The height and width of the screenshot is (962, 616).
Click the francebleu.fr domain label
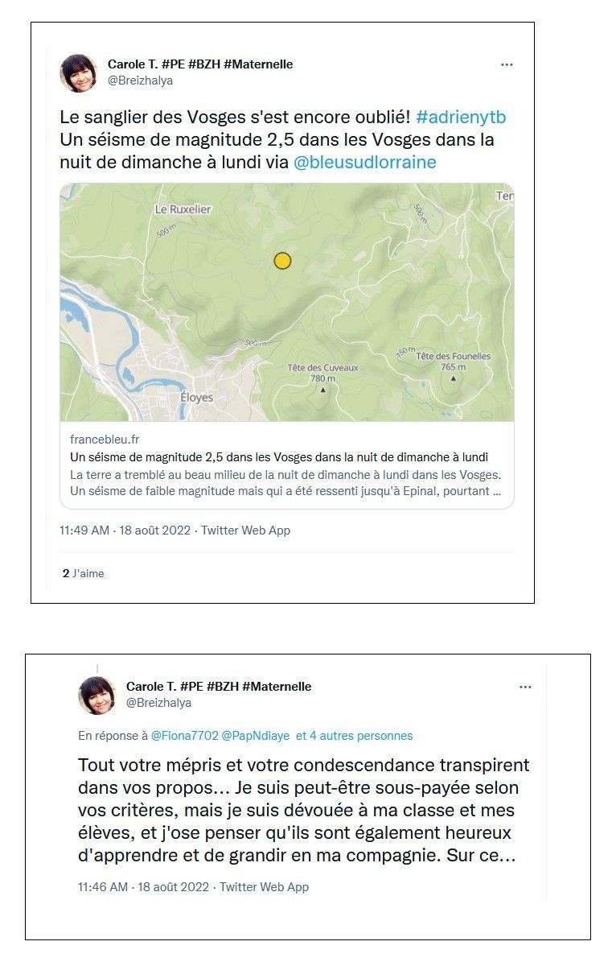[105, 440]
